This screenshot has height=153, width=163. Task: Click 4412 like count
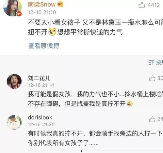point(154,5)
